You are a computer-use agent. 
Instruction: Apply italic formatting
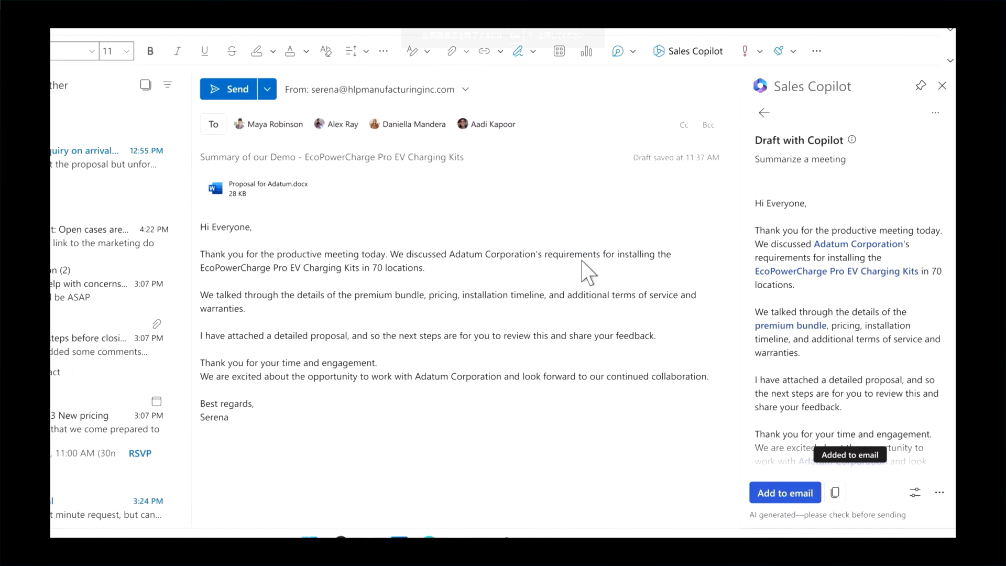(x=178, y=51)
